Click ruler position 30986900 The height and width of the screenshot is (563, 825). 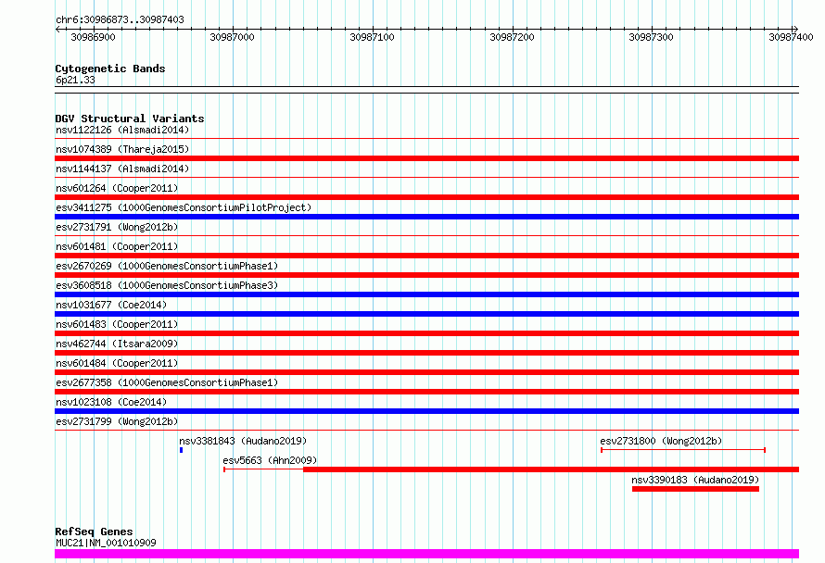coord(93,37)
